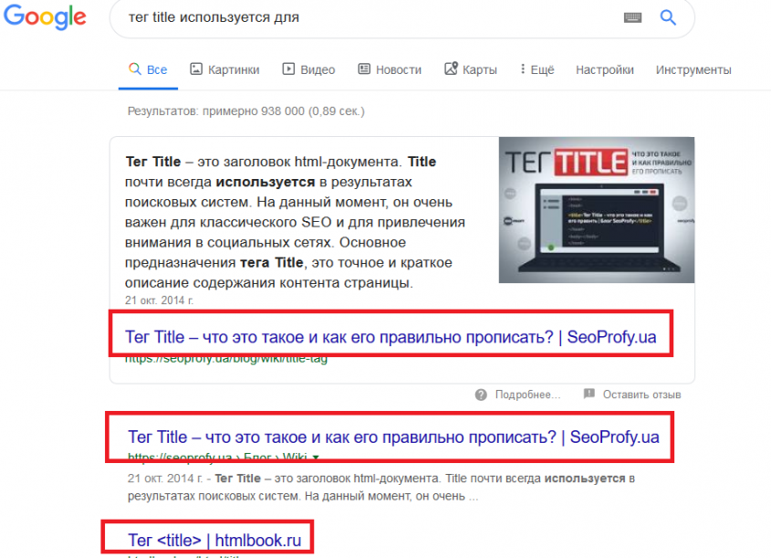Screen dimensions: 771x558
Task: Click the featured snippet date 21 окт. 2014 г.
Action: [x=160, y=300]
